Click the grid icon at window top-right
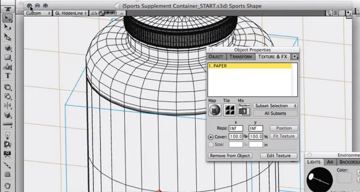Image resolution: width=360 pixels, height=192 pixels. [x=336, y=13]
